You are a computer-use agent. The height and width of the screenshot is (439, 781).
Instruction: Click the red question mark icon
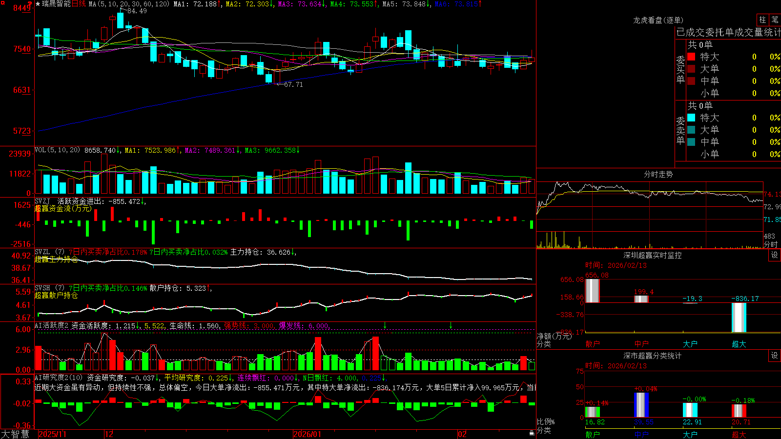30,4
